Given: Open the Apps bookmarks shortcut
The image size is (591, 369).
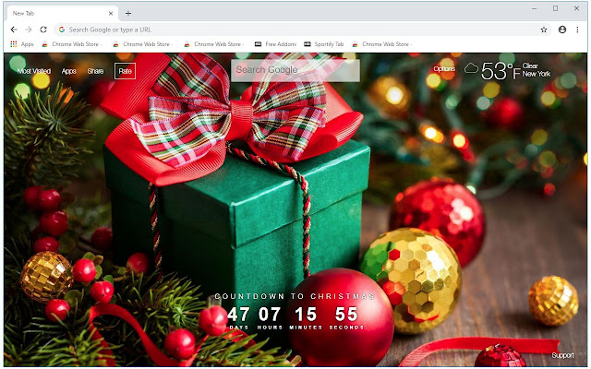Looking at the screenshot, I should 22,44.
